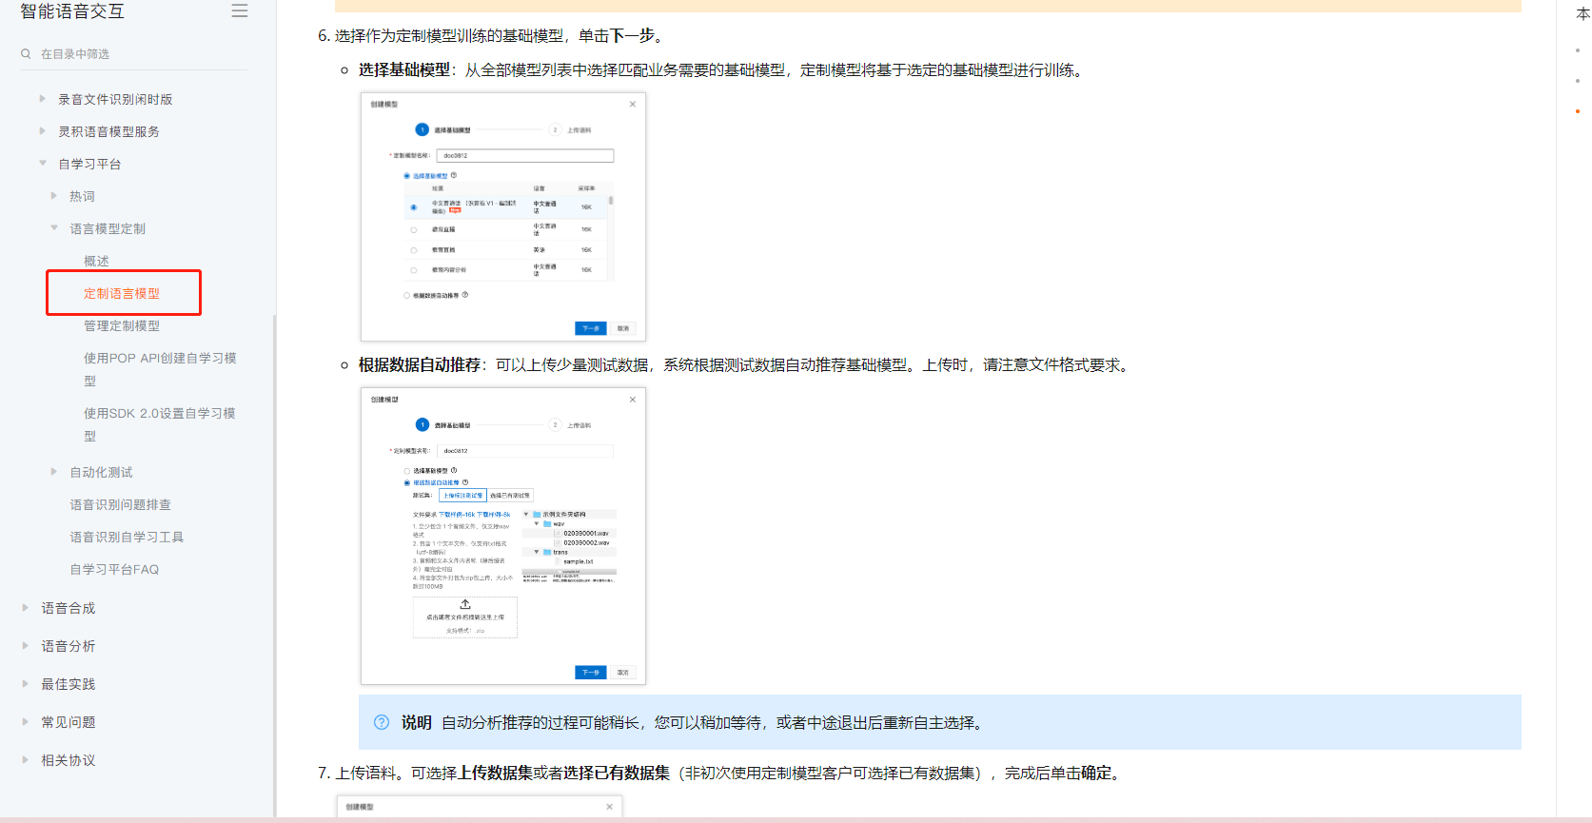Click the 自动化测试 tree label
Screen dimensions: 1592x823
click(x=101, y=472)
